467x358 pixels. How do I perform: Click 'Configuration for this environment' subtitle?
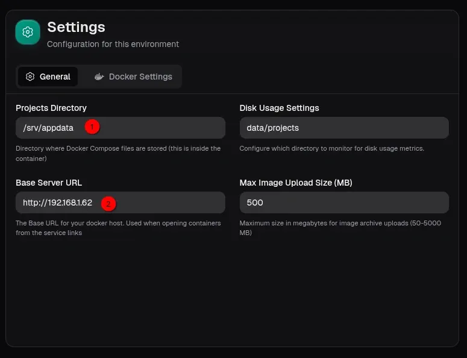pos(113,44)
